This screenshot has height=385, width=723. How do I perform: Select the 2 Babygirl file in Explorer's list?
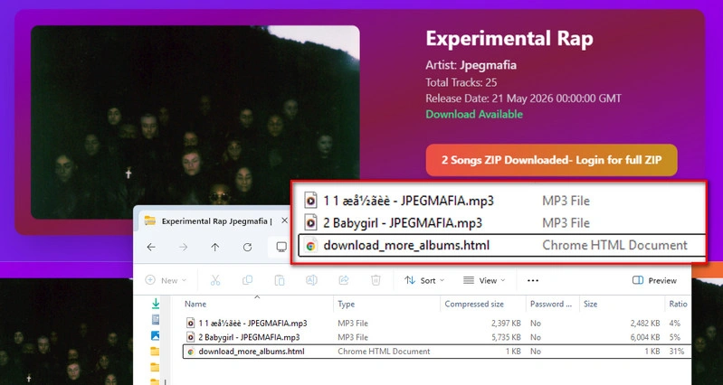pyautogui.click(x=249, y=337)
